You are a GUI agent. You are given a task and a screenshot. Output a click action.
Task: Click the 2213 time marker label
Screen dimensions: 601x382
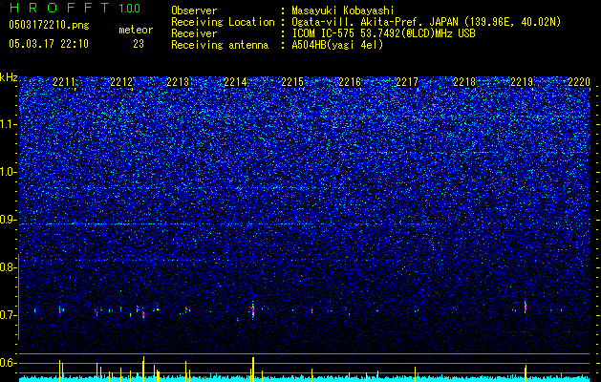179,82
